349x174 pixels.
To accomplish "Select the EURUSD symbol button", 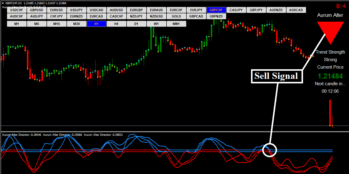I will (x=57, y=10).
